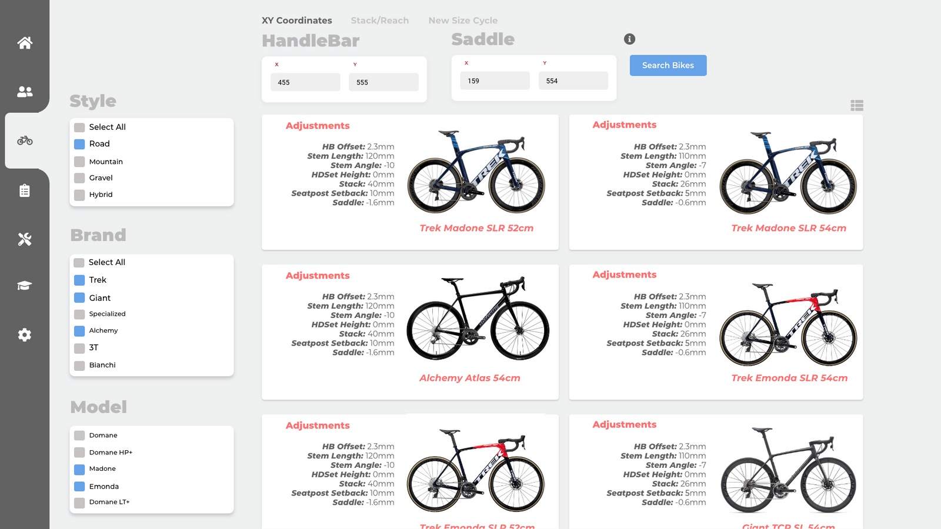Check the Gravel style filter

[79, 178]
